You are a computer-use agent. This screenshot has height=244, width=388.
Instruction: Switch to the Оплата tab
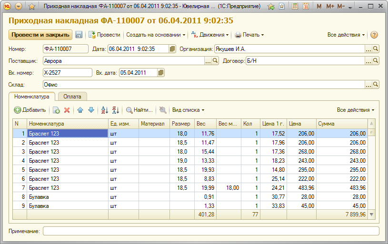coord(72,97)
